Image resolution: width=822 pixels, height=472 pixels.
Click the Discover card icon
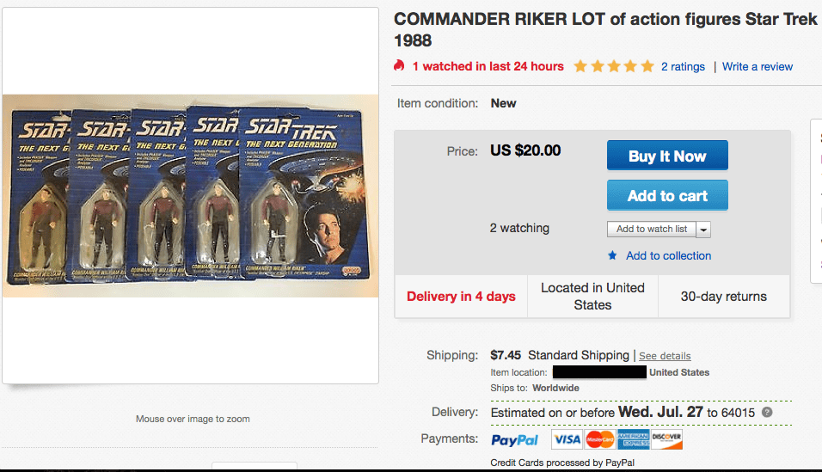coord(666,439)
